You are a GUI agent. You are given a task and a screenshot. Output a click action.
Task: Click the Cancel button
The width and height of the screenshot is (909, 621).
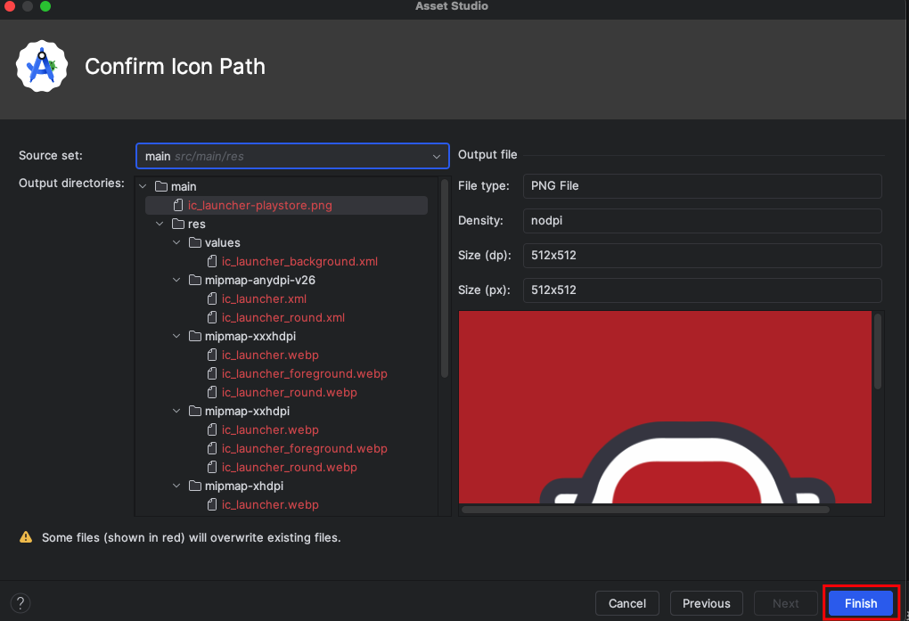tap(626, 603)
